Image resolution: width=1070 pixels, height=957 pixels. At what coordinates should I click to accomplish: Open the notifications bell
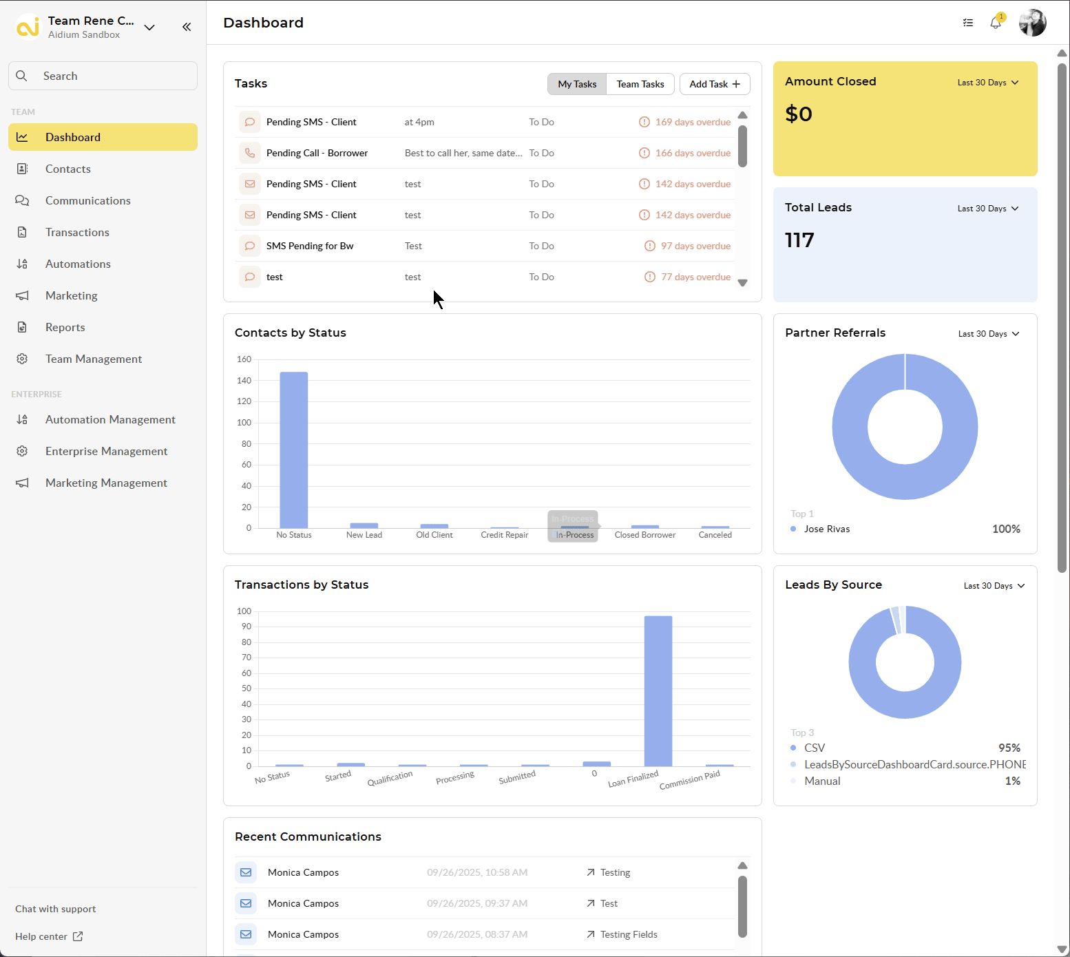tap(996, 23)
